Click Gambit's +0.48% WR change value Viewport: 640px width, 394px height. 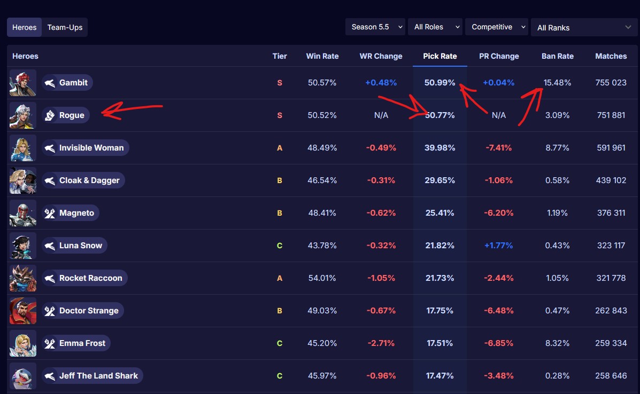coord(381,83)
